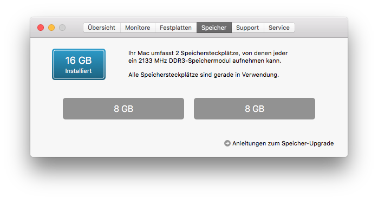Close the window with the red button
378x200 pixels.
tap(41, 28)
